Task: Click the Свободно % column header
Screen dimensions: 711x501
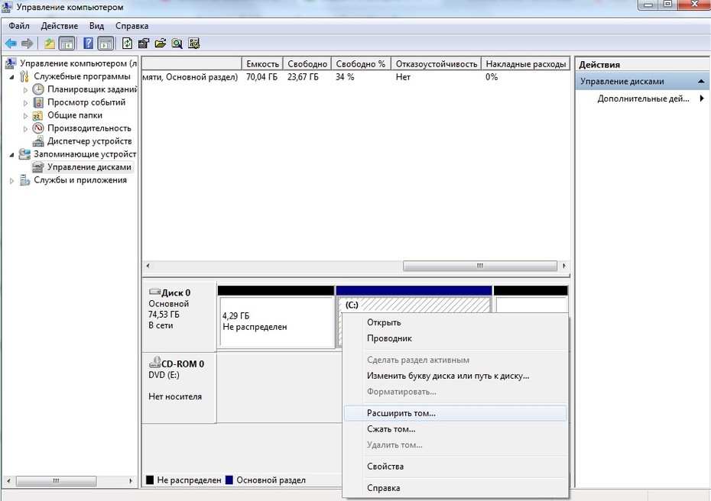Action: (361, 64)
